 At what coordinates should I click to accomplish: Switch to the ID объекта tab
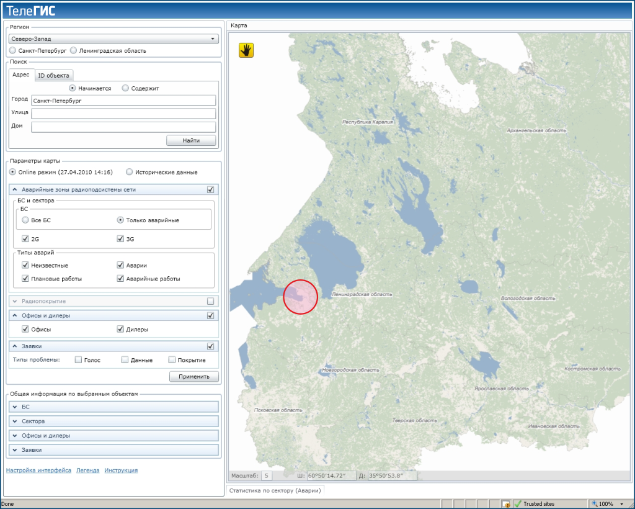tap(53, 75)
